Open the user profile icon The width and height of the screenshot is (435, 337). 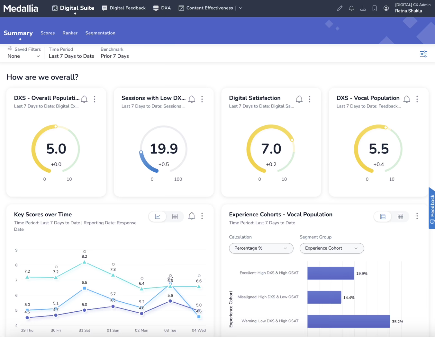386,8
